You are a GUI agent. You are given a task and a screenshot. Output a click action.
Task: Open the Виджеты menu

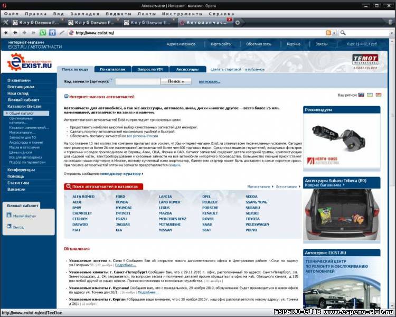pyautogui.click(x=118, y=14)
